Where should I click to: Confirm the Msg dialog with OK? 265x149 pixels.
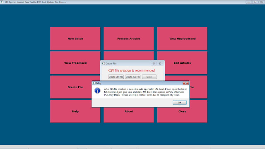(179, 103)
